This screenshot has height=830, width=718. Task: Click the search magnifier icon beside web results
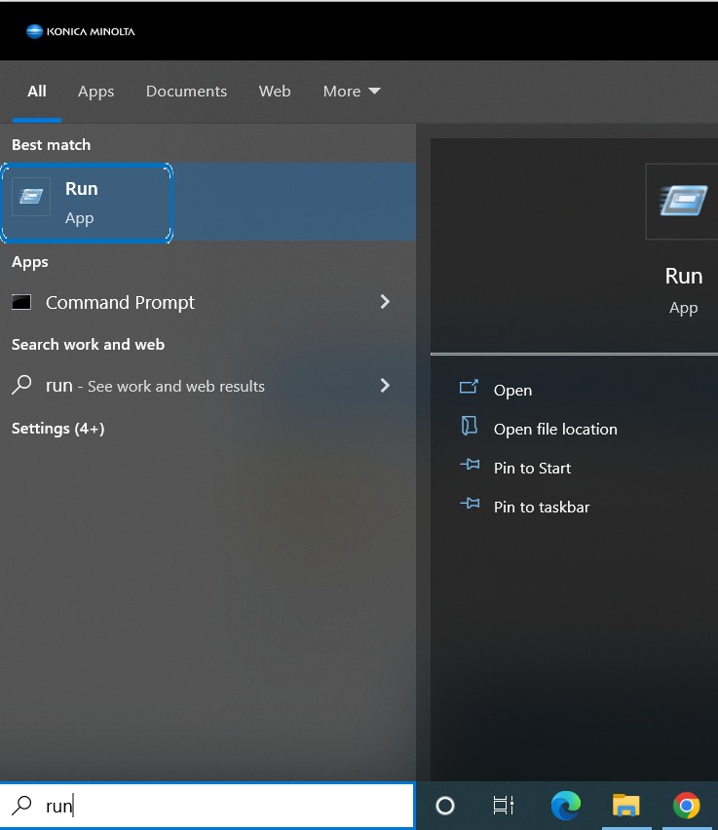(x=21, y=386)
